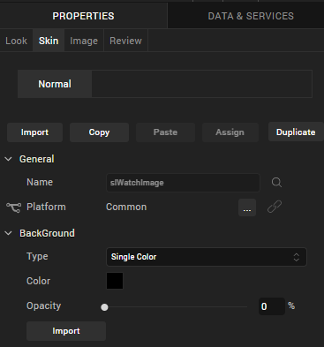Image resolution: width=324 pixels, height=347 pixels.
Task: Click the fork icon left of Platform
Action: pyautogui.click(x=13, y=207)
